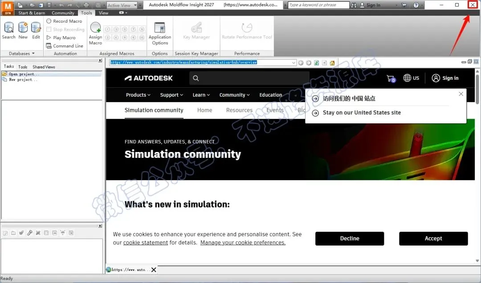Expand the web page Community dropdown
Image resolution: width=481 pixels, height=283 pixels.
coord(234,95)
